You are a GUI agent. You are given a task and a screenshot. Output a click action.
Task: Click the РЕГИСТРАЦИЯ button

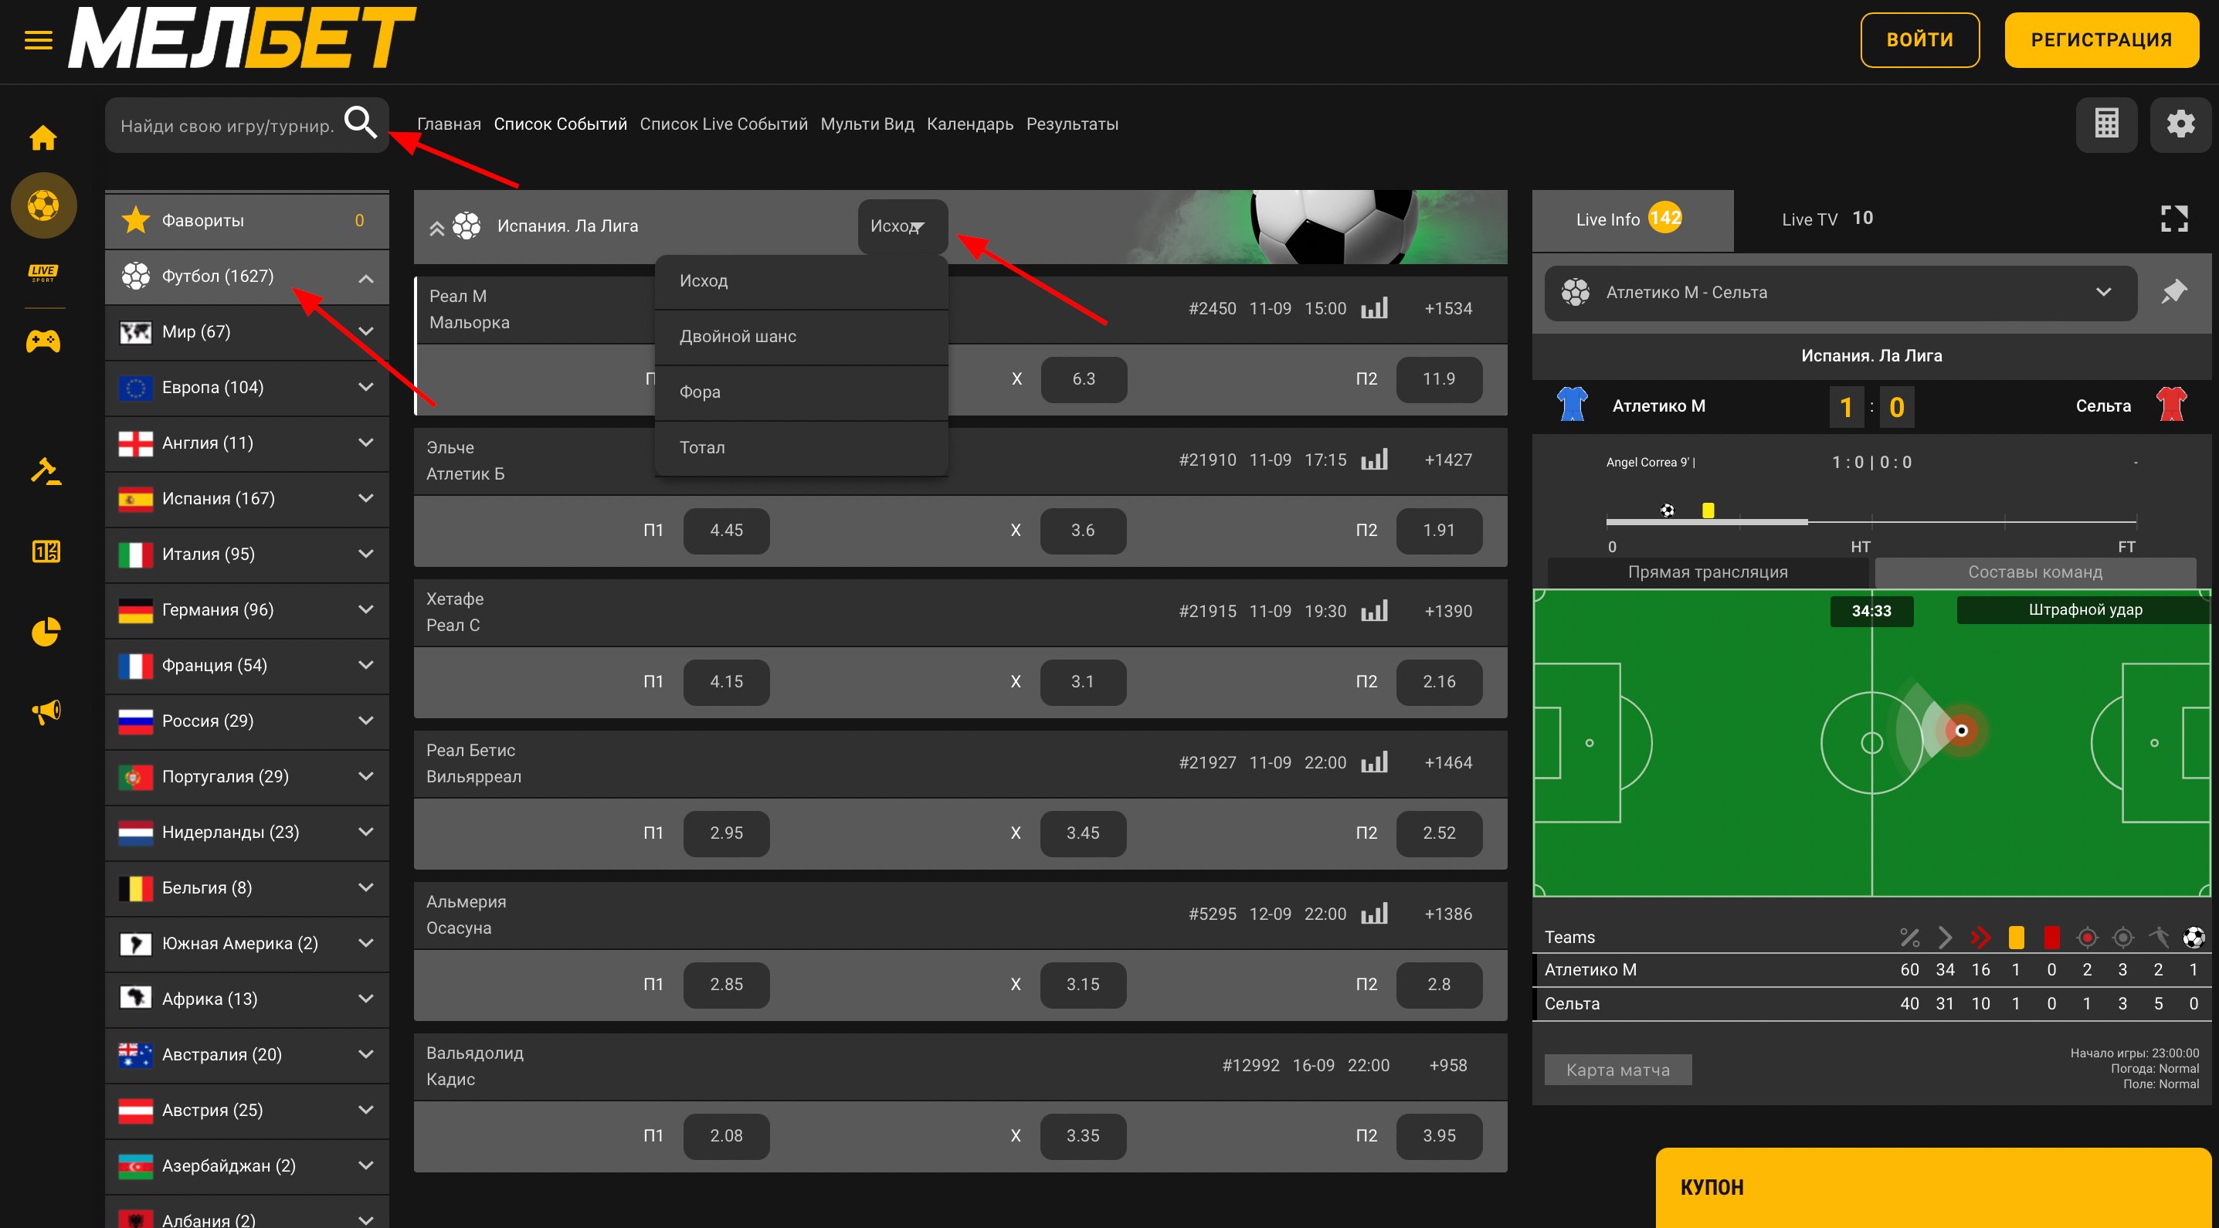tap(2100, 39)
